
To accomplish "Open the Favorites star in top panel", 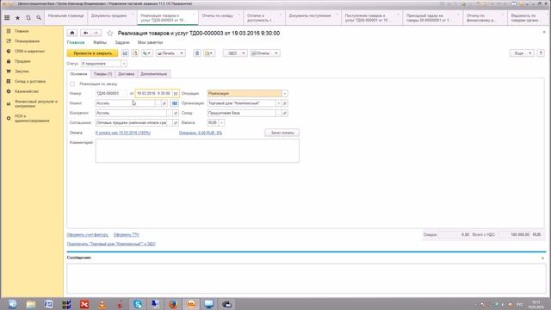I will click(x=17, y=17).
